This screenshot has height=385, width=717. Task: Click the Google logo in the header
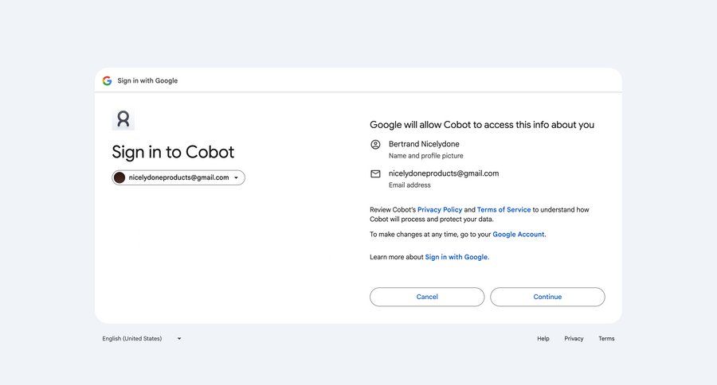(107, 80)
